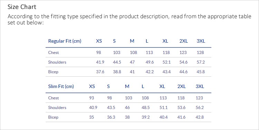Select the Slim Fit Bicep row label
Image resolution: width=259 pixels, height=130 pixels.
pyautogui.click(x=53, y=117)
